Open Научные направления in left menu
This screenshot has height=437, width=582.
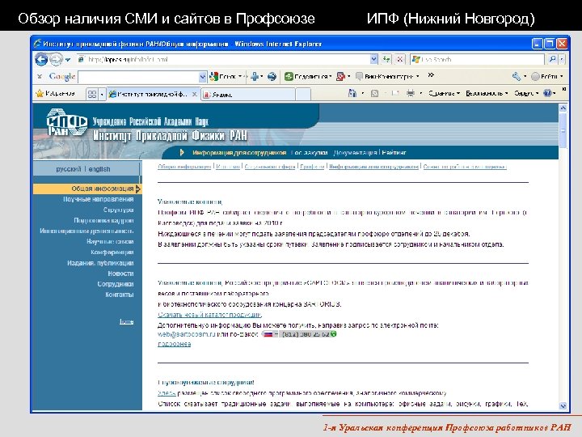point(98,199)
